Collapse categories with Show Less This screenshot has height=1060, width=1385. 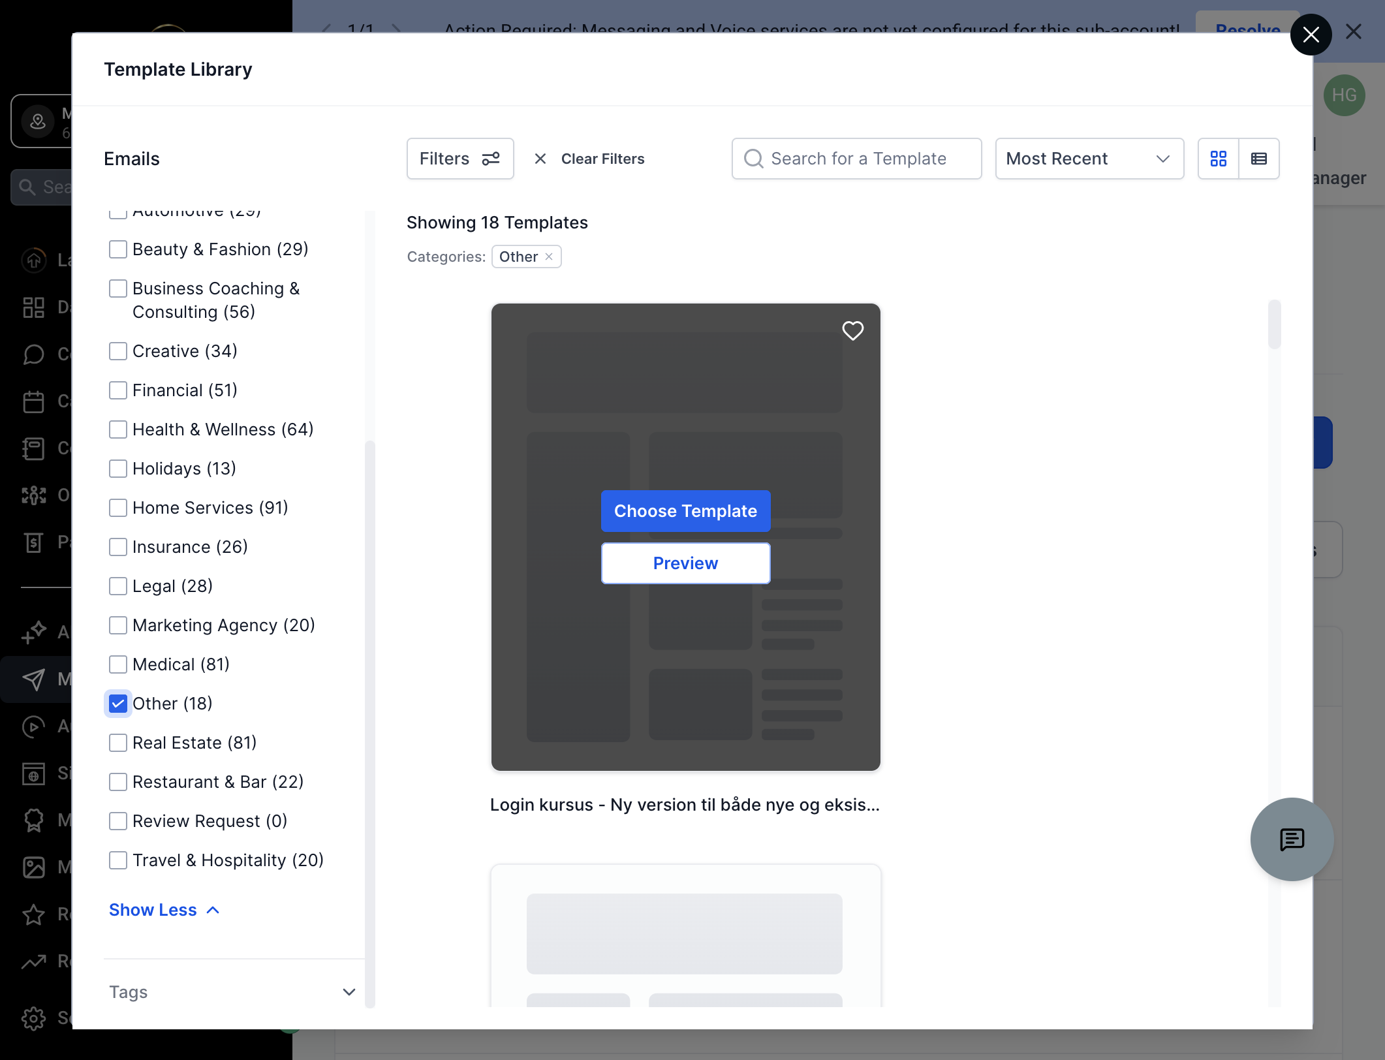point(164,910)
